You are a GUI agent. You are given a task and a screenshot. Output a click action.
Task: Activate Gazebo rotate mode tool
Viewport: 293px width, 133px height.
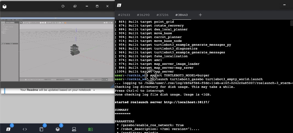pos(26,23)
